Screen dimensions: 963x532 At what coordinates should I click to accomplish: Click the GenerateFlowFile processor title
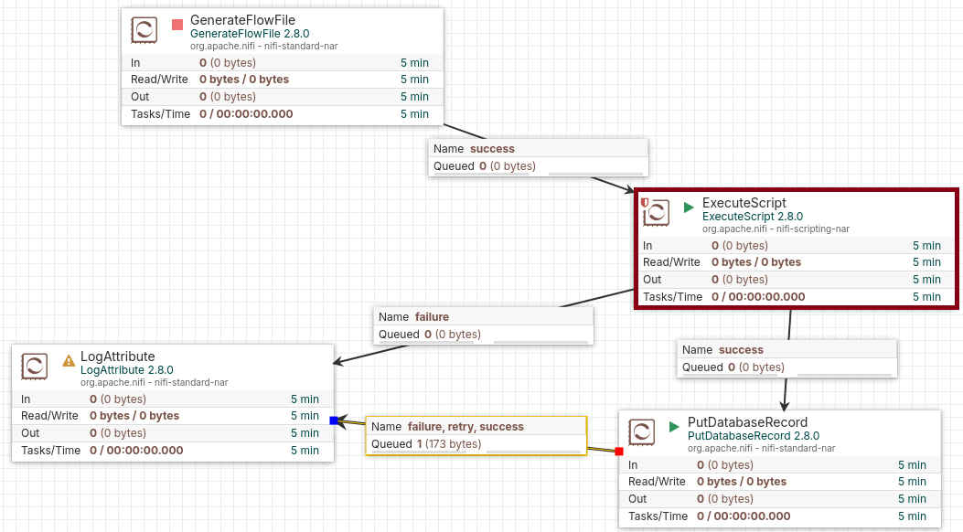pos(242,20)
